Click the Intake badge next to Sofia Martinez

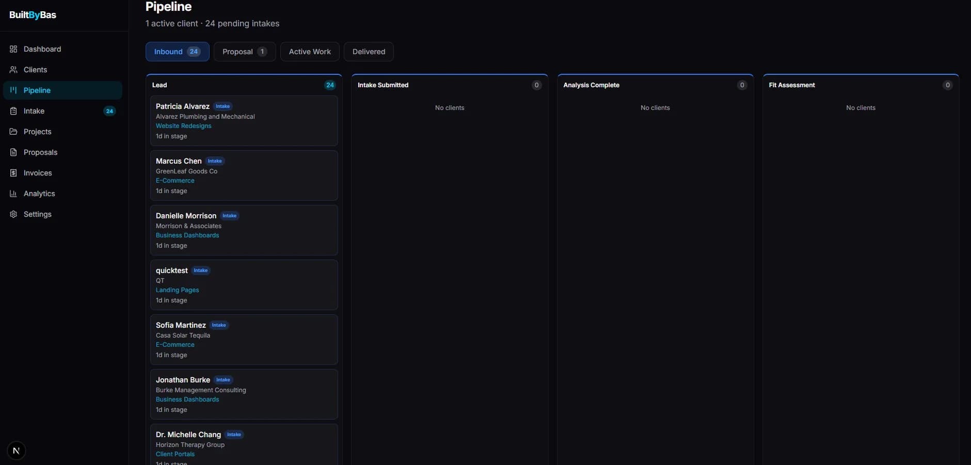(x=219, y=325)
